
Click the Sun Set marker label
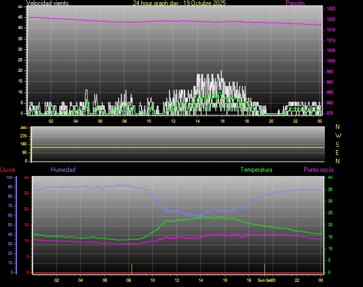coord(265,280)
